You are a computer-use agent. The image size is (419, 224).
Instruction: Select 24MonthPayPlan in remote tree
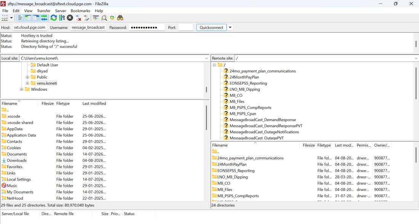[x=244, y=77]
